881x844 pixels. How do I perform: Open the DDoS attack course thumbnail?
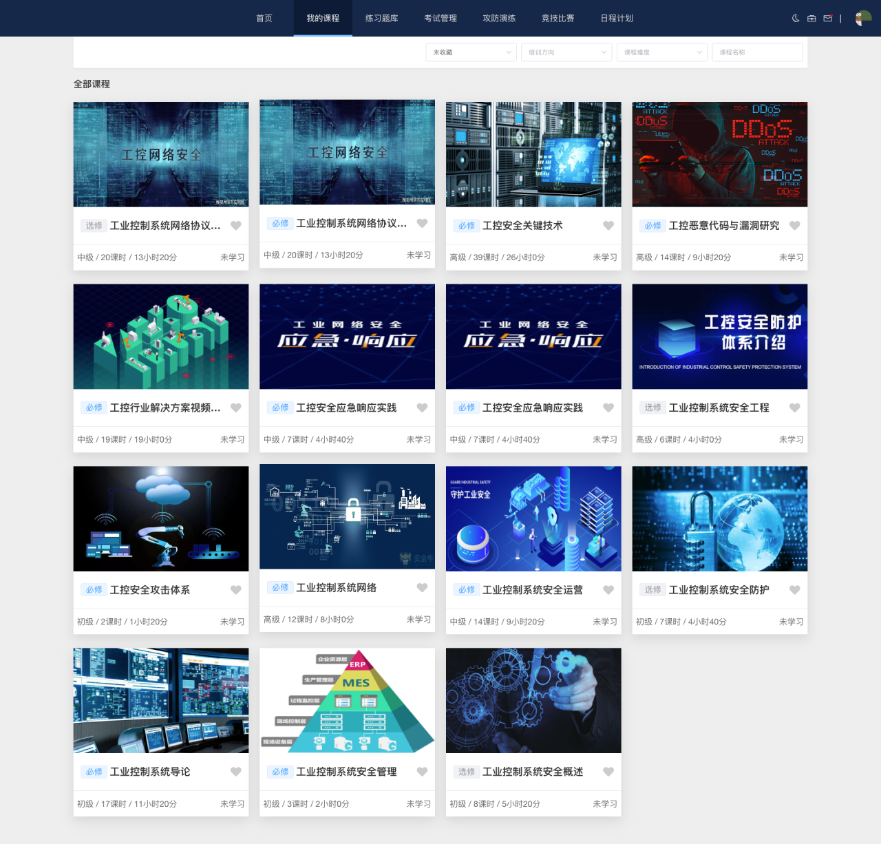coord(719,154)
